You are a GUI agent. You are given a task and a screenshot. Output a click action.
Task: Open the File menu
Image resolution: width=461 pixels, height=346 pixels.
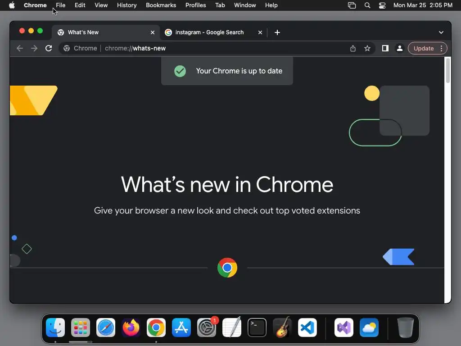pyautogui.click(x=61, y=5)
